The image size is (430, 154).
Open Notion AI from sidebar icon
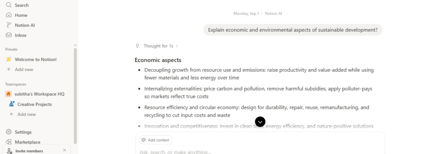tap(9, 25)
